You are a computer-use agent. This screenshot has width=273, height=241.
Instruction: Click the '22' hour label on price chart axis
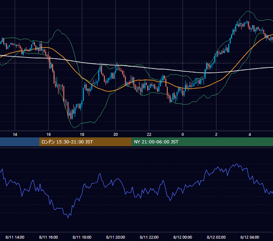[x=149, y=135]
